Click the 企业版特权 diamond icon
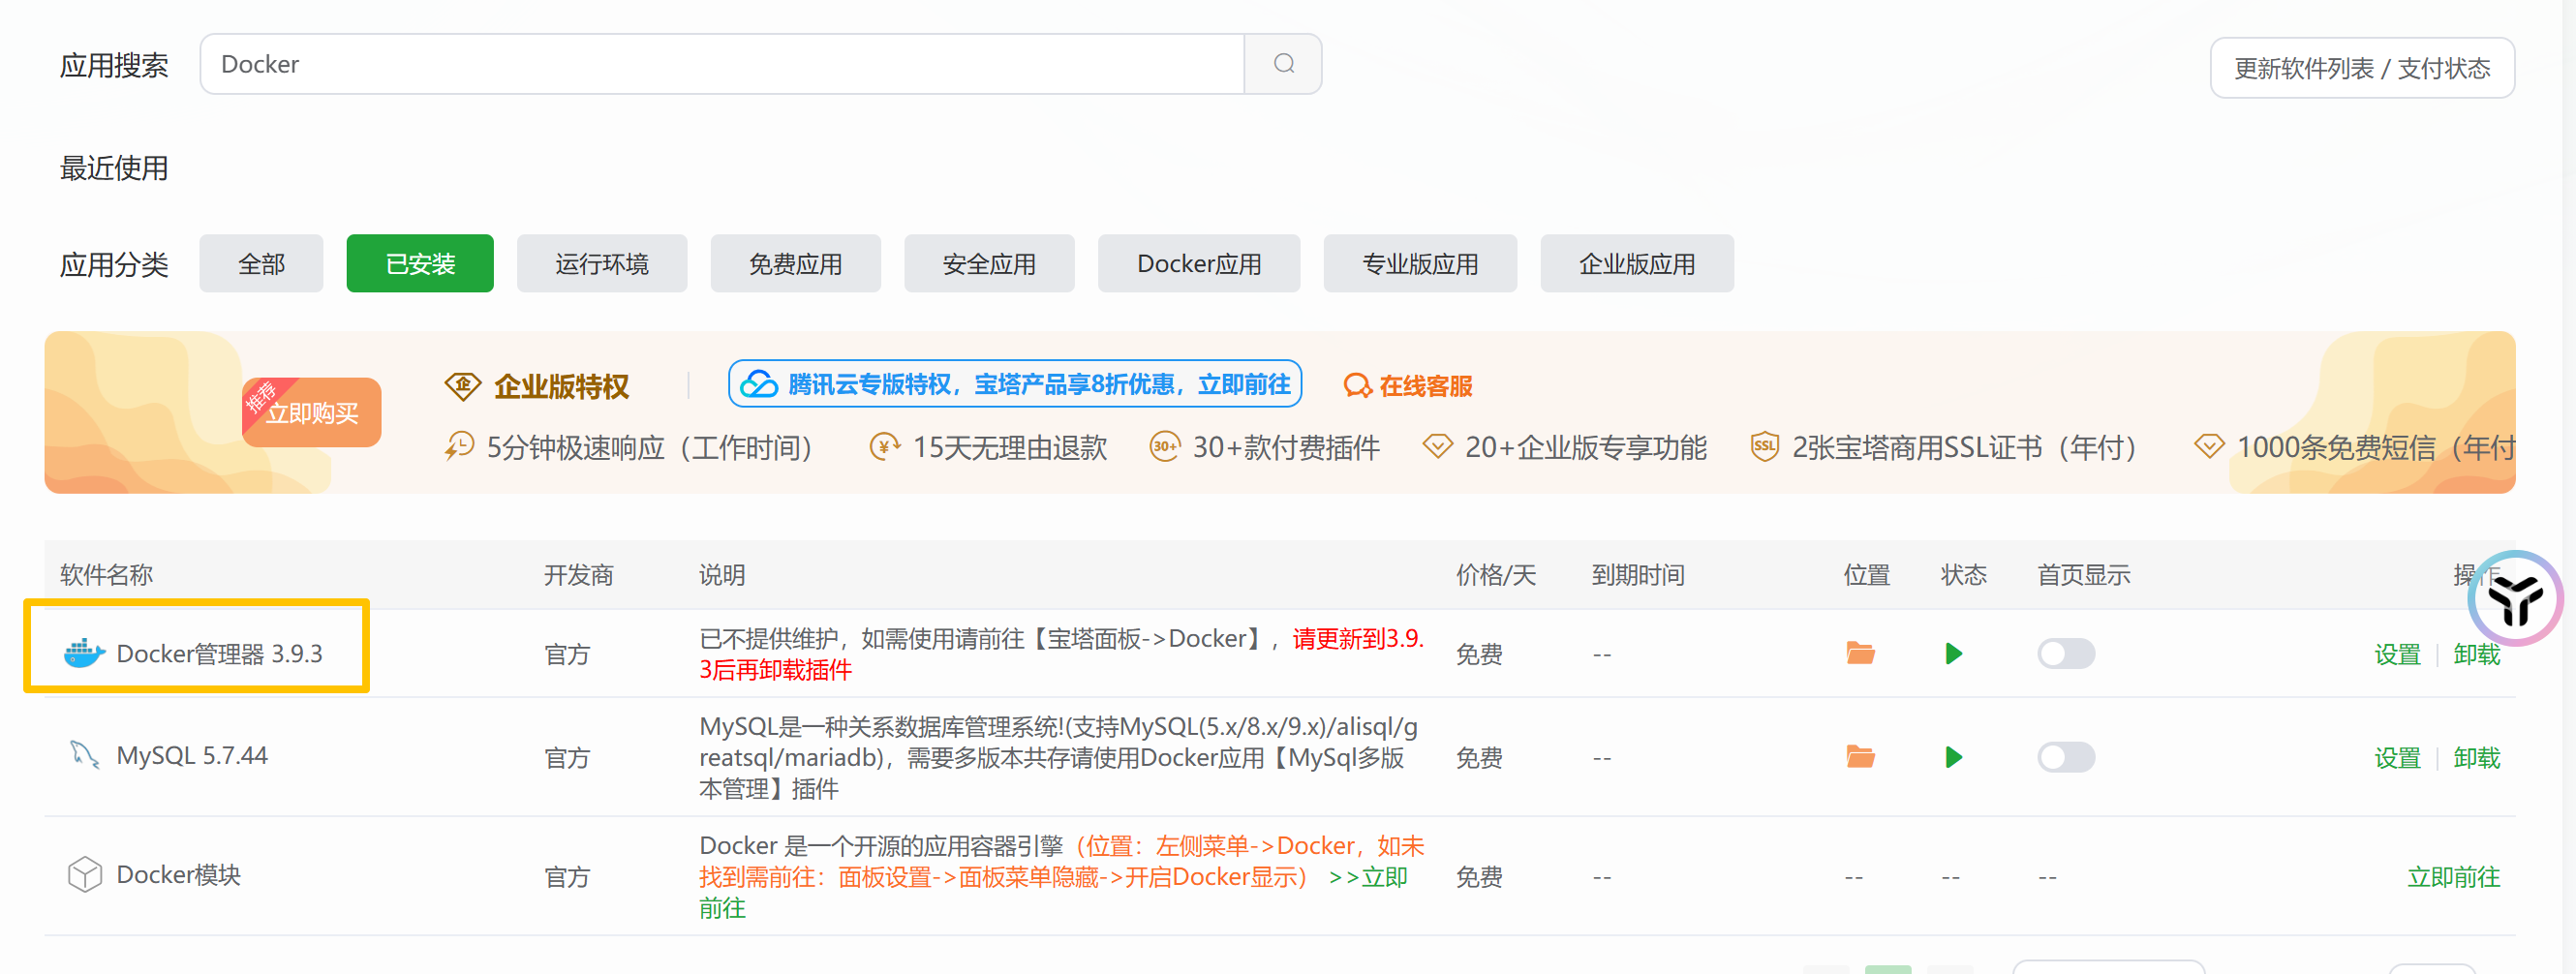Image resolution: width=2576 pixels, height=974 pixels. tap(463, 386)
